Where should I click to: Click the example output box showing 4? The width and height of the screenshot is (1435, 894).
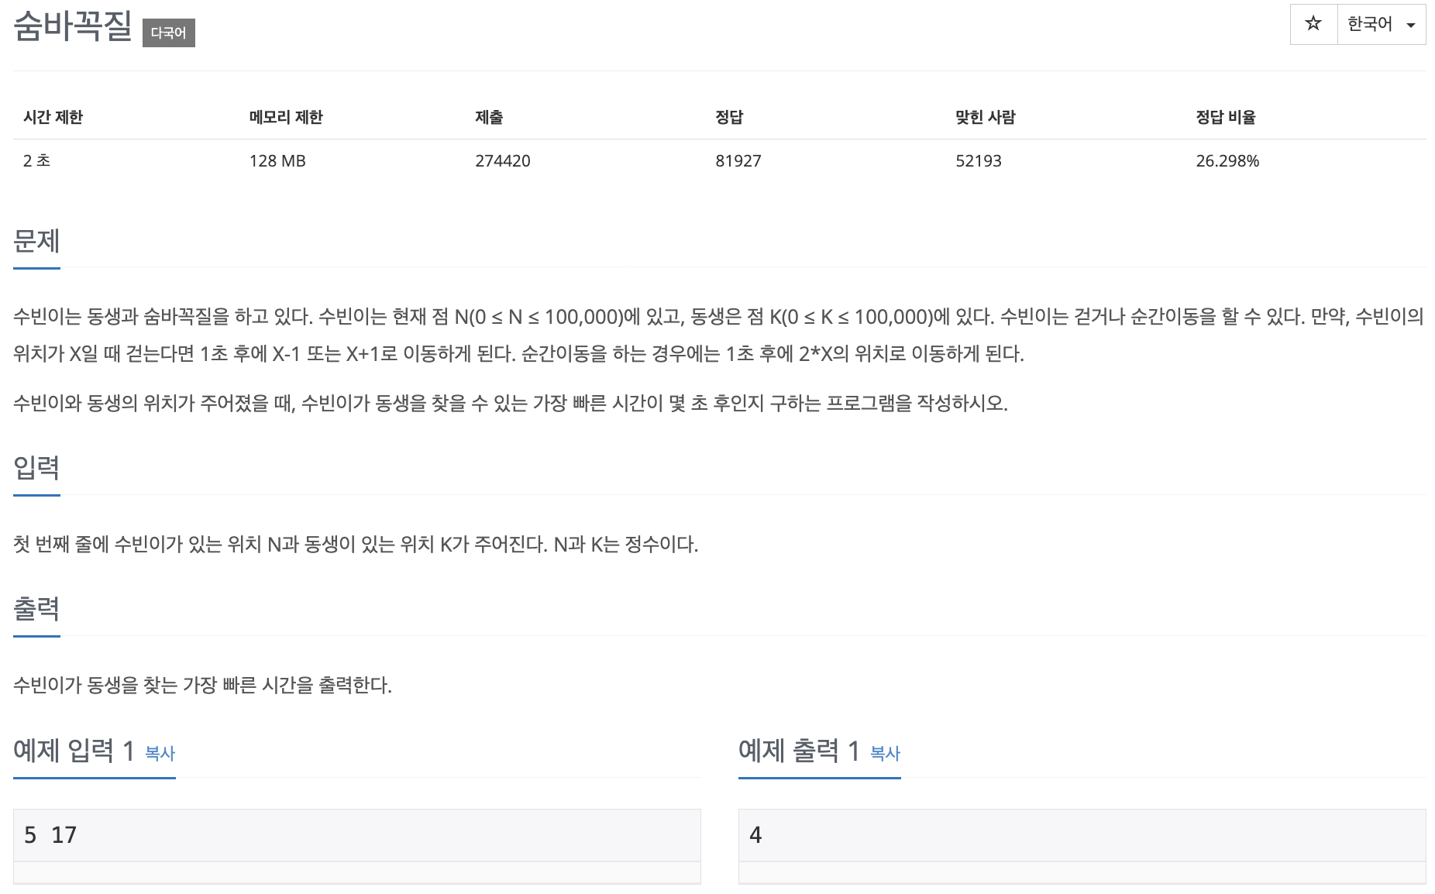[1082, 835]
